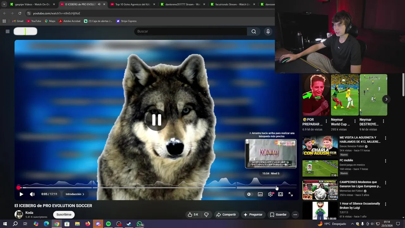
Task: Mute the video using the volume icon
Action: [32, 194]
